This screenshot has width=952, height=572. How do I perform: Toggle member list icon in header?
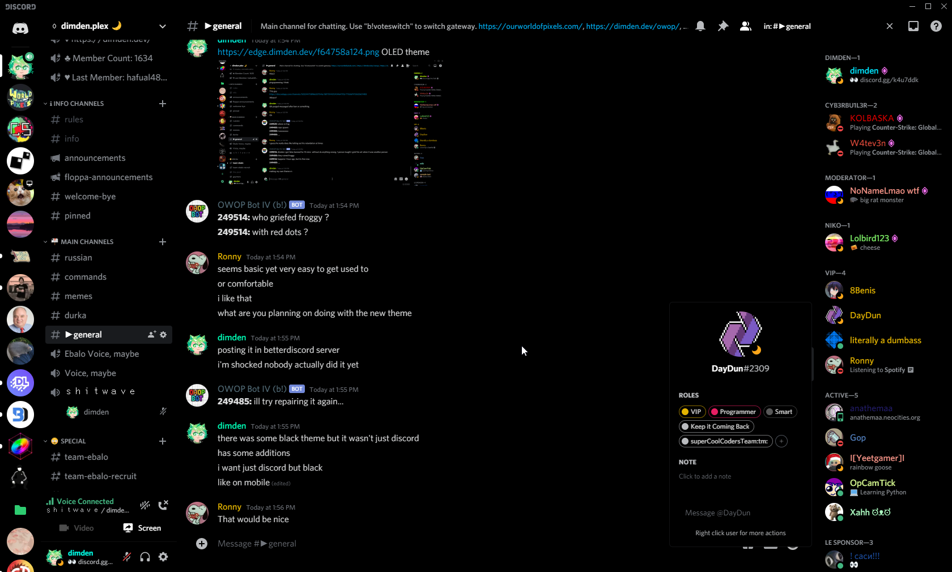(746, 26)
